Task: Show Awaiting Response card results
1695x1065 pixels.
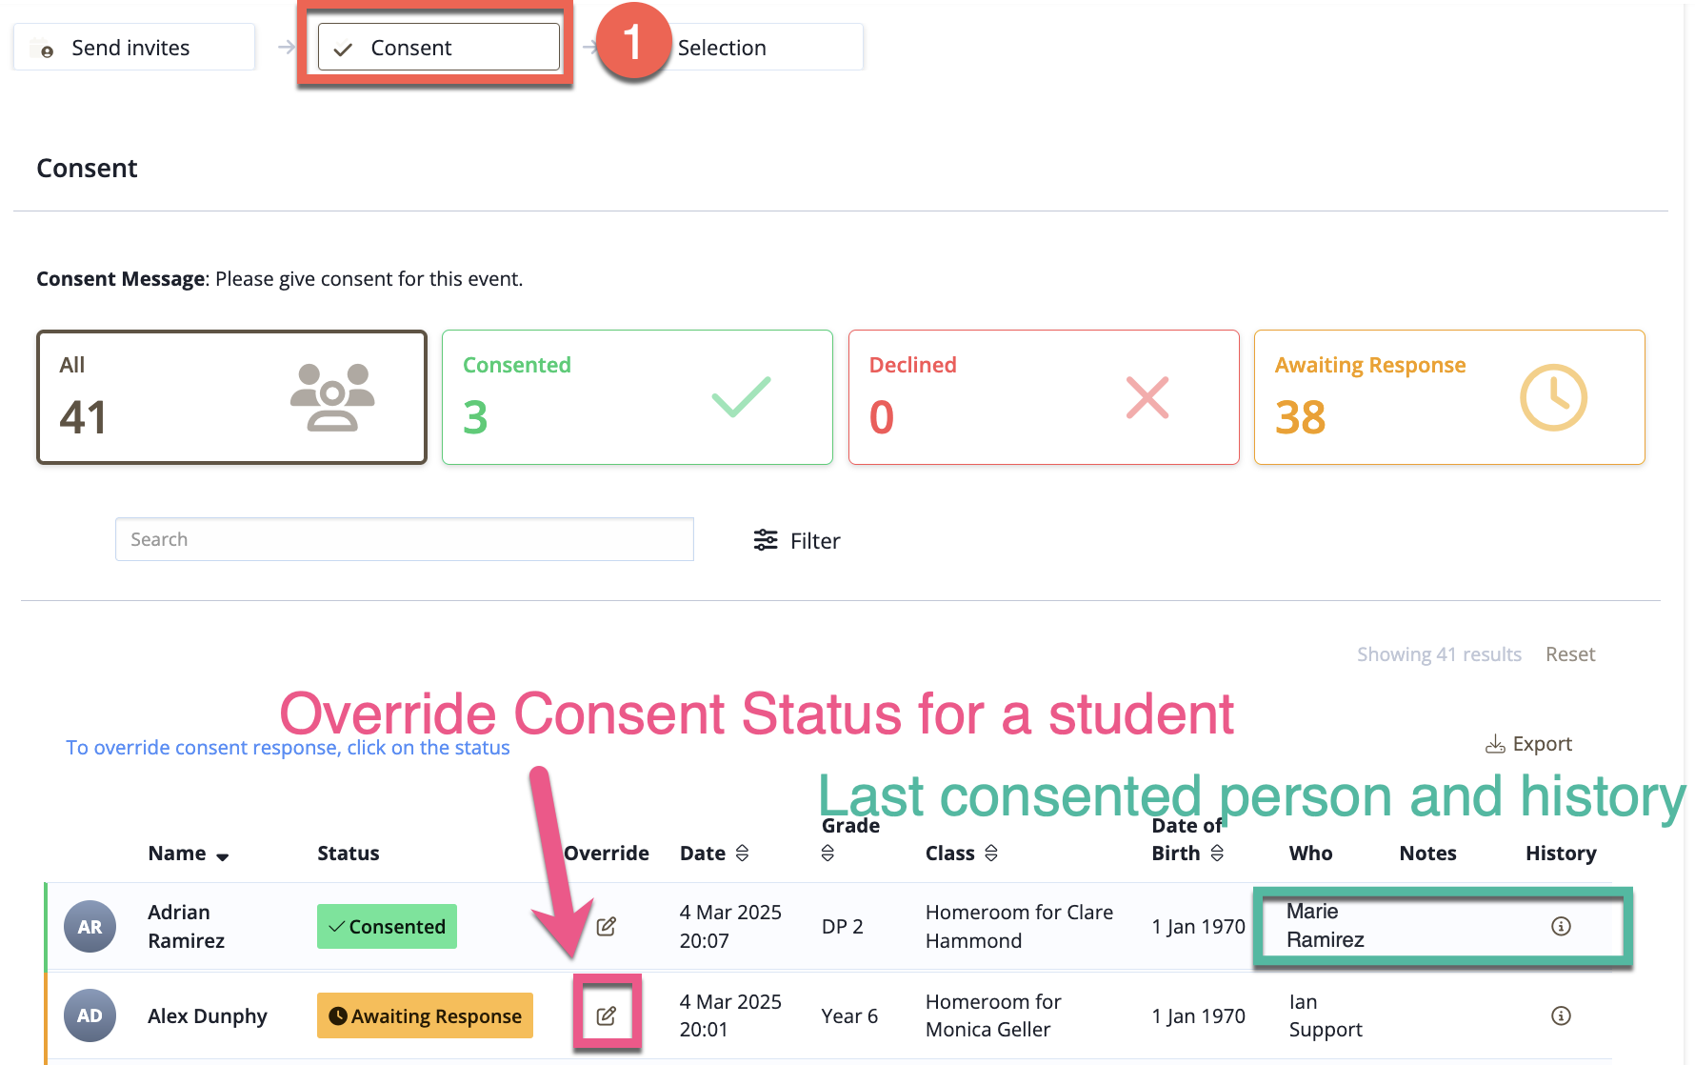Action: coord(1449,397)
